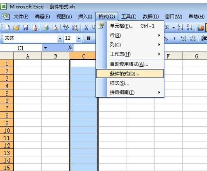
Task: Close the open 格式(O) menu
Action: click(107, 17)
